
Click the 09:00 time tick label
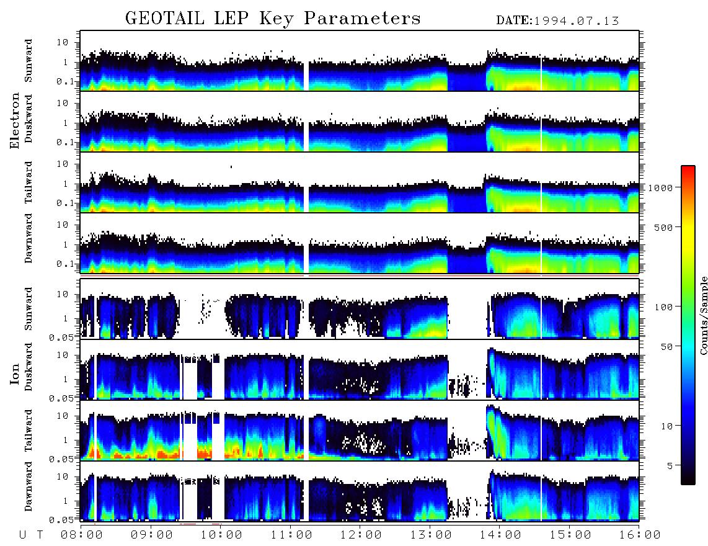(152, 535)
